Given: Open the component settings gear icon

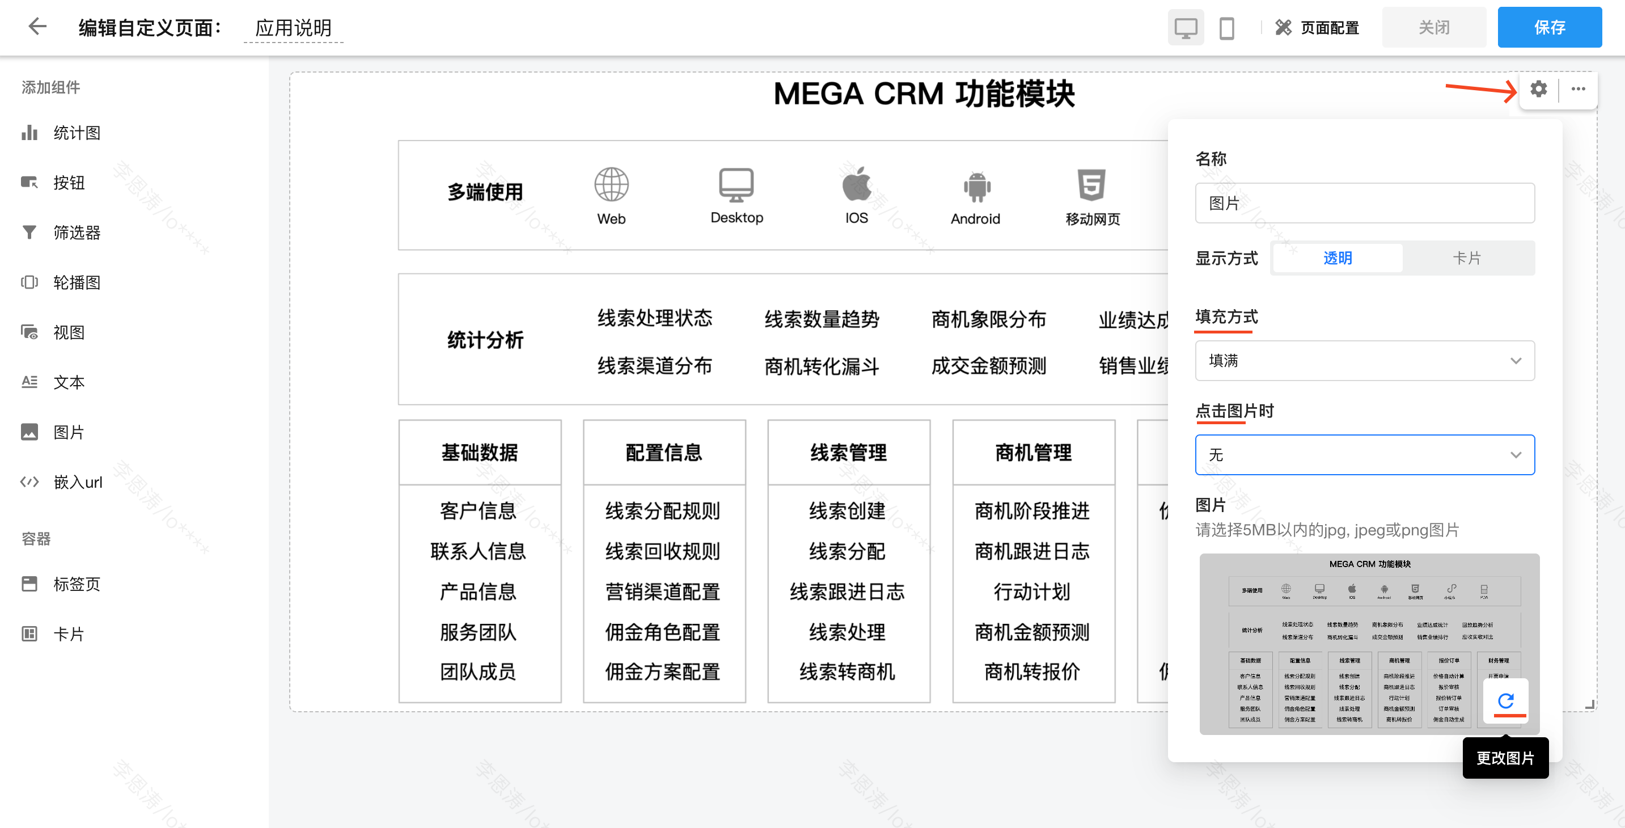Looking at the screenshot, I should click(1538, 89).
